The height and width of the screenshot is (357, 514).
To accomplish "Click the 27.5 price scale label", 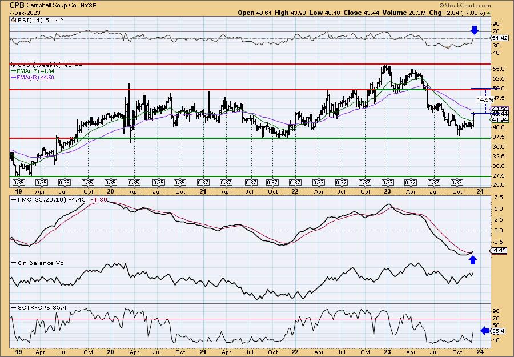I will (499, 176).
